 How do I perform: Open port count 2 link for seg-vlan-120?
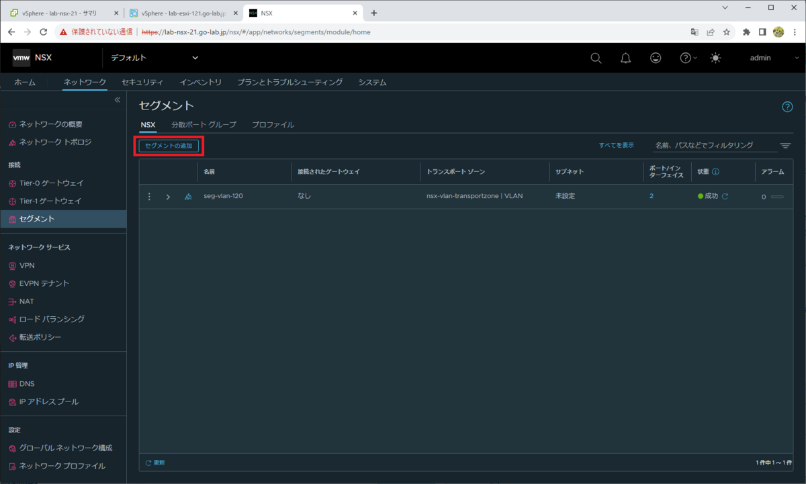tap(652, 196)
